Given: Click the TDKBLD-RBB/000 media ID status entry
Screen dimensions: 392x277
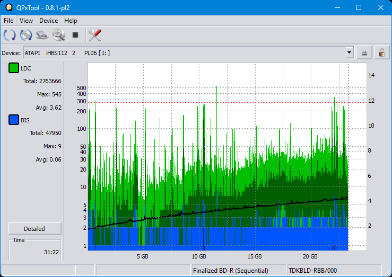Looking at the screenshot, I should [312, 271].
